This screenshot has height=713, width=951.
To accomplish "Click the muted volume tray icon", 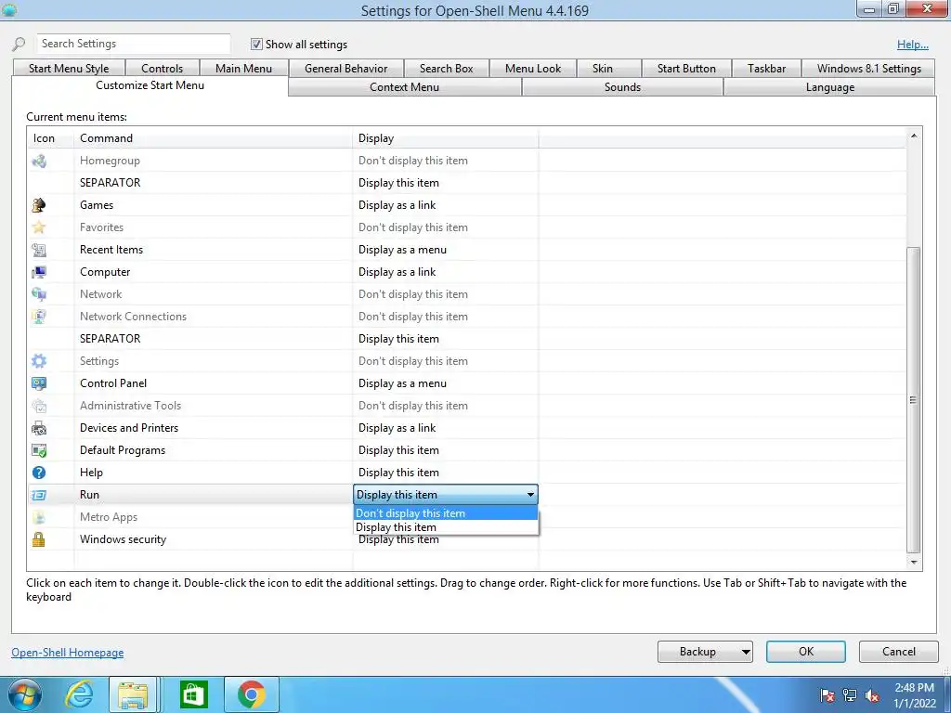I will (872, 695).
